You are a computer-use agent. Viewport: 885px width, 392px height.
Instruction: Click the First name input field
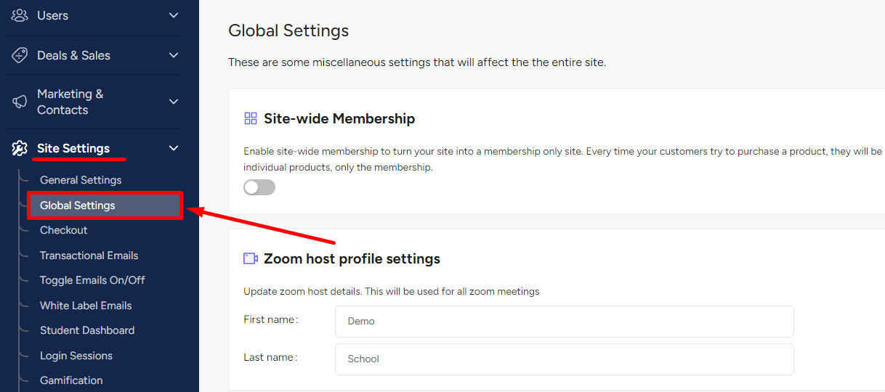click(x=565, y=322)
